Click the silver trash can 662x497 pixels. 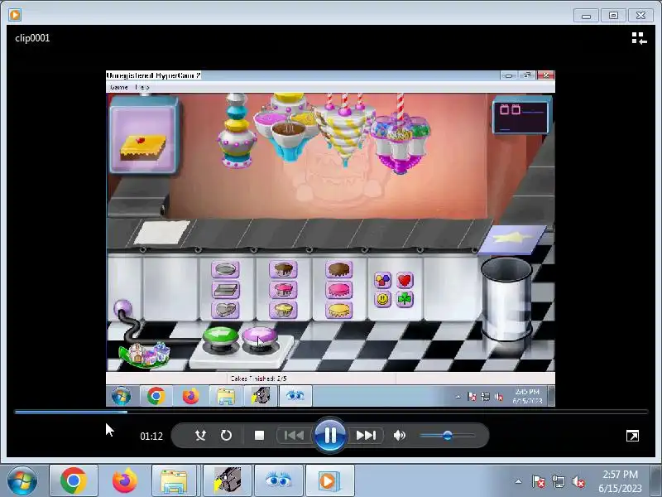506,298
